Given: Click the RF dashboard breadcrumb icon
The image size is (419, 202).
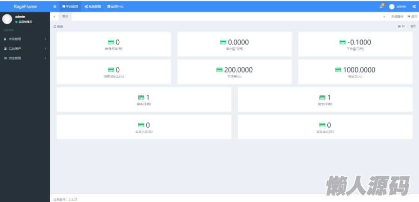Looking at the screenshot, I should [399, 26].
